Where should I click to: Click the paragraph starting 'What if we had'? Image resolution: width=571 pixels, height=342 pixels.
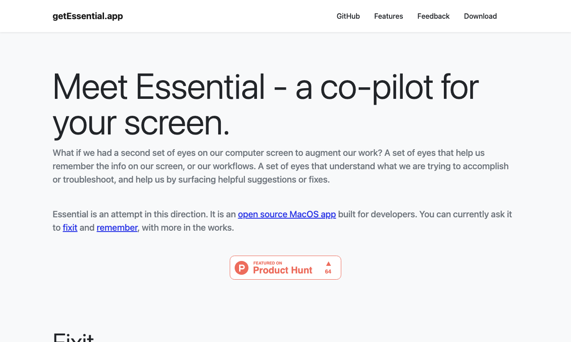[x=281, y=166]
